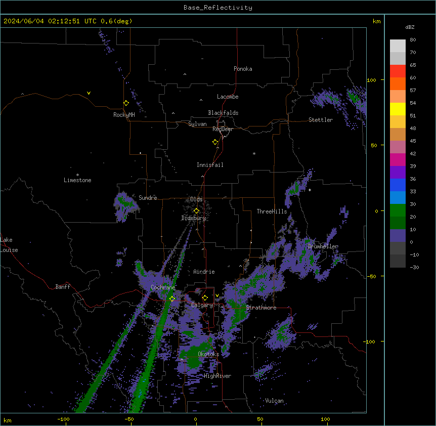436x426 pixels.
Task: Click the Blackfalds city label
Action: (223, 113)
